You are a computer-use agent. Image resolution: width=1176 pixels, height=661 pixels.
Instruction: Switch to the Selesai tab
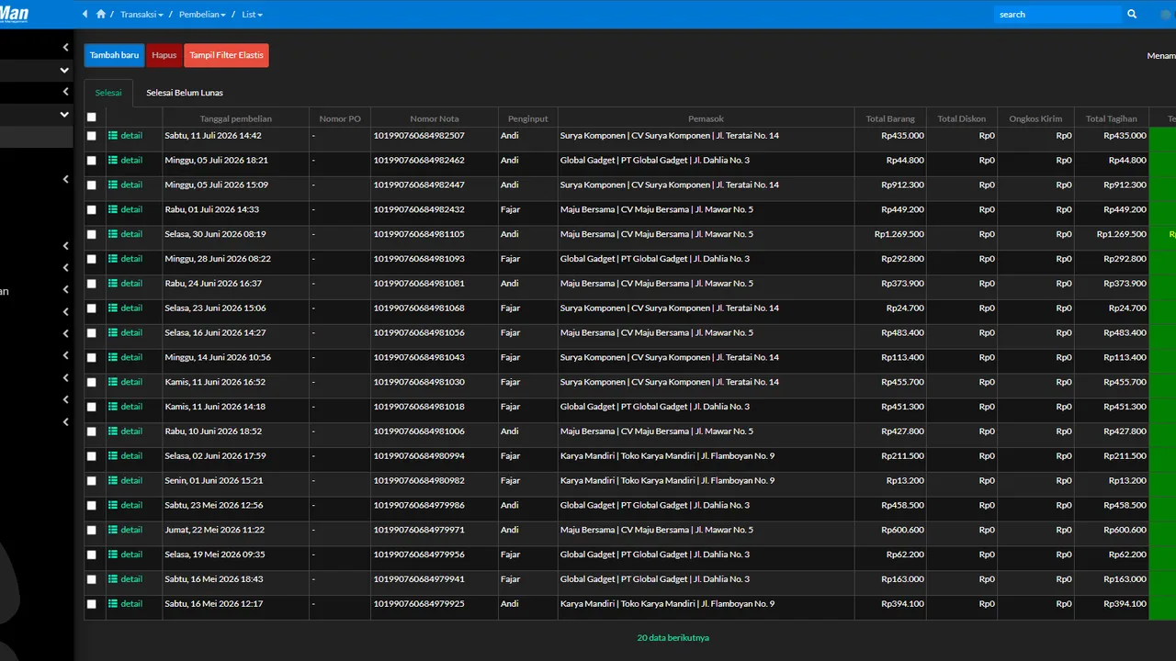(x=108, y=93)
